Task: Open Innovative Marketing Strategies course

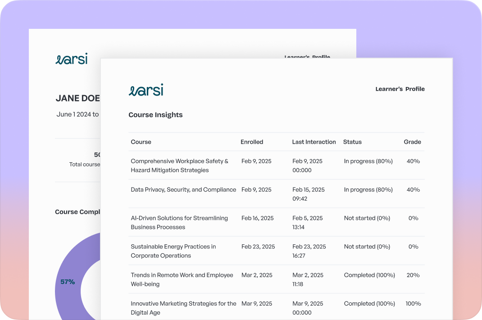Action: (183, 308)
